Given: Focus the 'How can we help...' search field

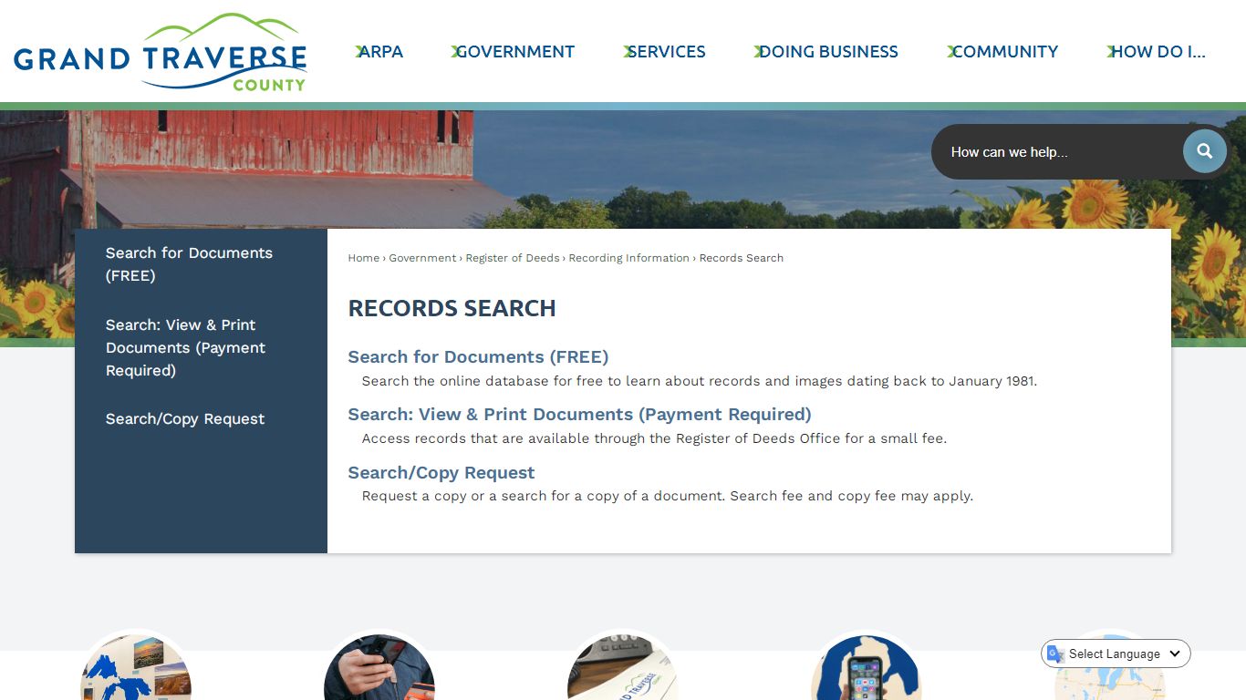Looking at the screenshot, I should tap(1058, 152).
